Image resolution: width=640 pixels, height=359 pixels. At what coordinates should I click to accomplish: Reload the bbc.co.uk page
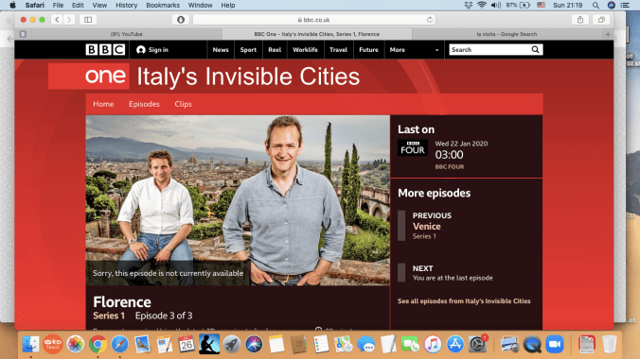430,20
